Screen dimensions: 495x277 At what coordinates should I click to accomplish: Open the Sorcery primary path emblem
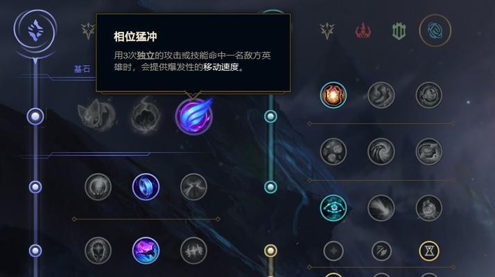(35, 30)
